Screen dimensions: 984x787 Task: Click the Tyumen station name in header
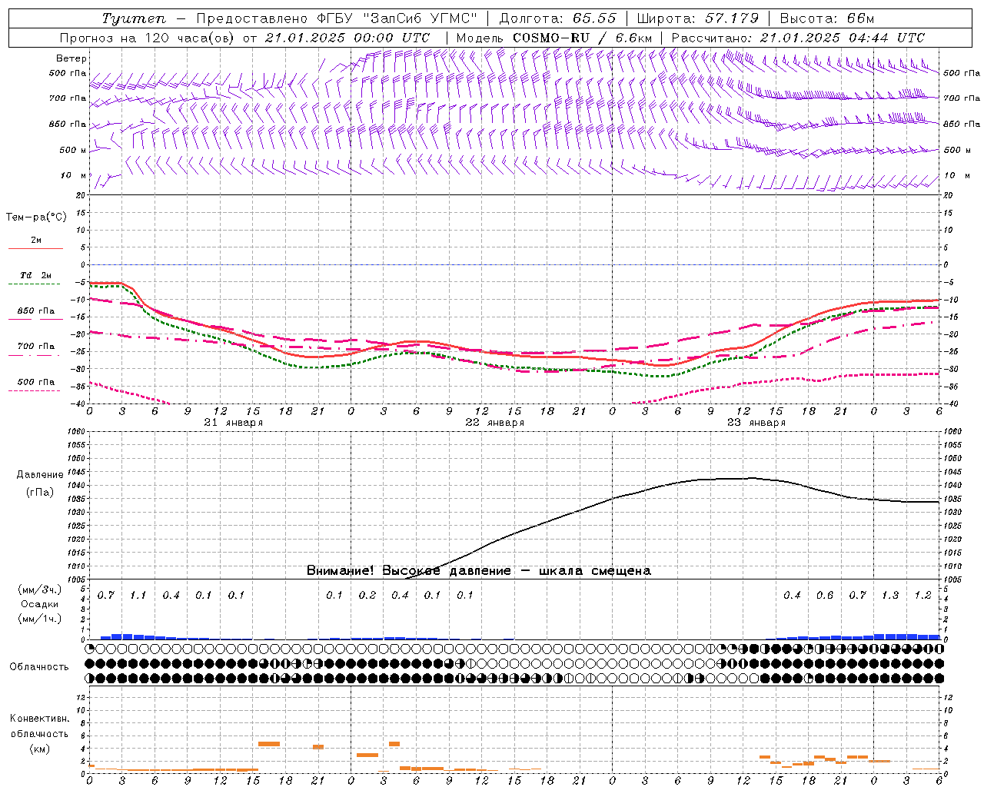pos(134,19)
